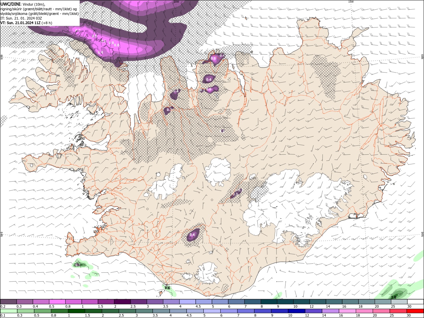Pick the top-row swatch between 4 and 4.5
The height and width of the screenshot is (318, 424).
(x=187, y=301)
